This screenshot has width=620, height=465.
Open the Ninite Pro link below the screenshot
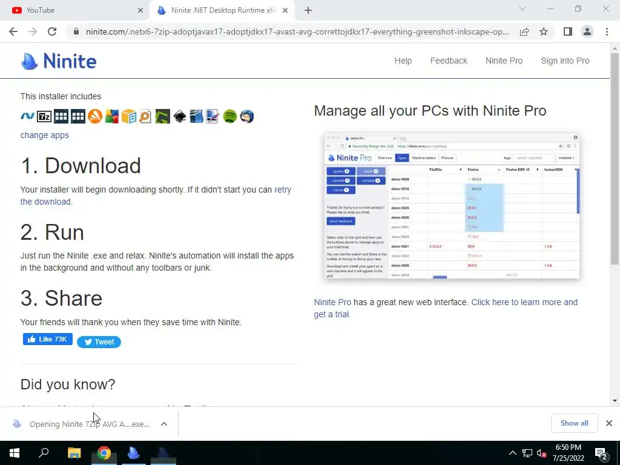pyautogui.click(x=332, y=303)
